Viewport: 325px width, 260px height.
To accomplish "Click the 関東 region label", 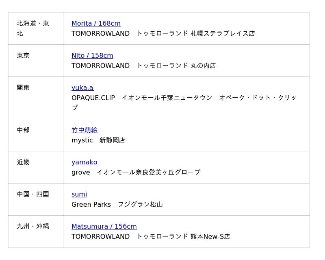I will click(x=23, y=88).
